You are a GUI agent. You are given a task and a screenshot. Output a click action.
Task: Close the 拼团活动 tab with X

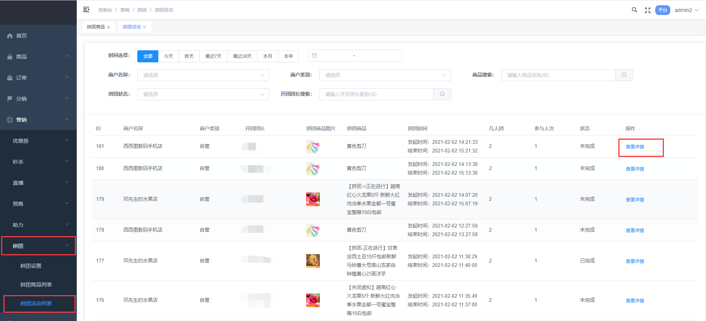click(144, 27)
